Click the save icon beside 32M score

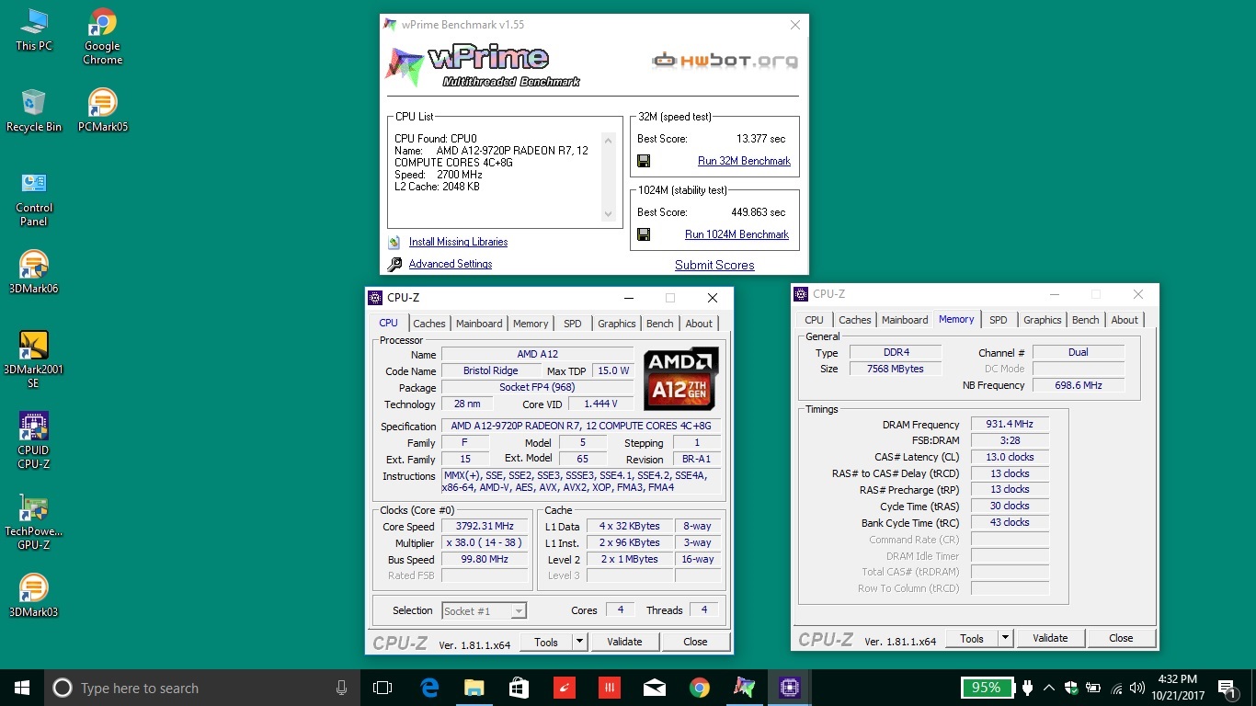point(644,161)
